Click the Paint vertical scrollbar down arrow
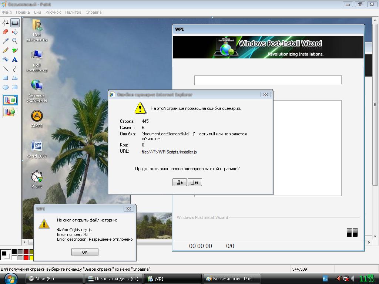The width and height of the screenshot is (379, 284). click(375, 236)
